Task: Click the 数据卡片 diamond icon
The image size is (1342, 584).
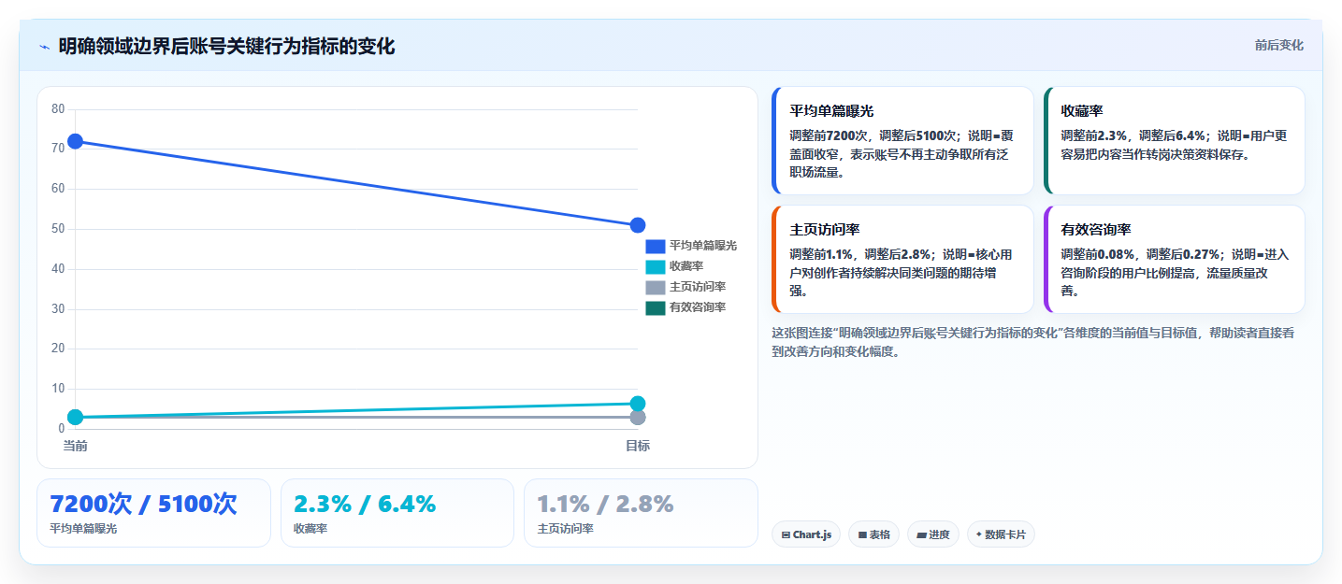Action: [x=979, y=534]
